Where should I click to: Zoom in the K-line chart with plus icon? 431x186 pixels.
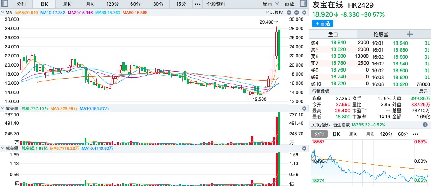point(289,13)
